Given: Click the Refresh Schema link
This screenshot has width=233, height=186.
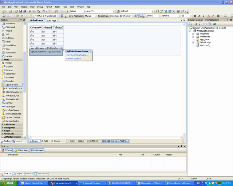Looking at the screenshot, I should tap(74, 58).
